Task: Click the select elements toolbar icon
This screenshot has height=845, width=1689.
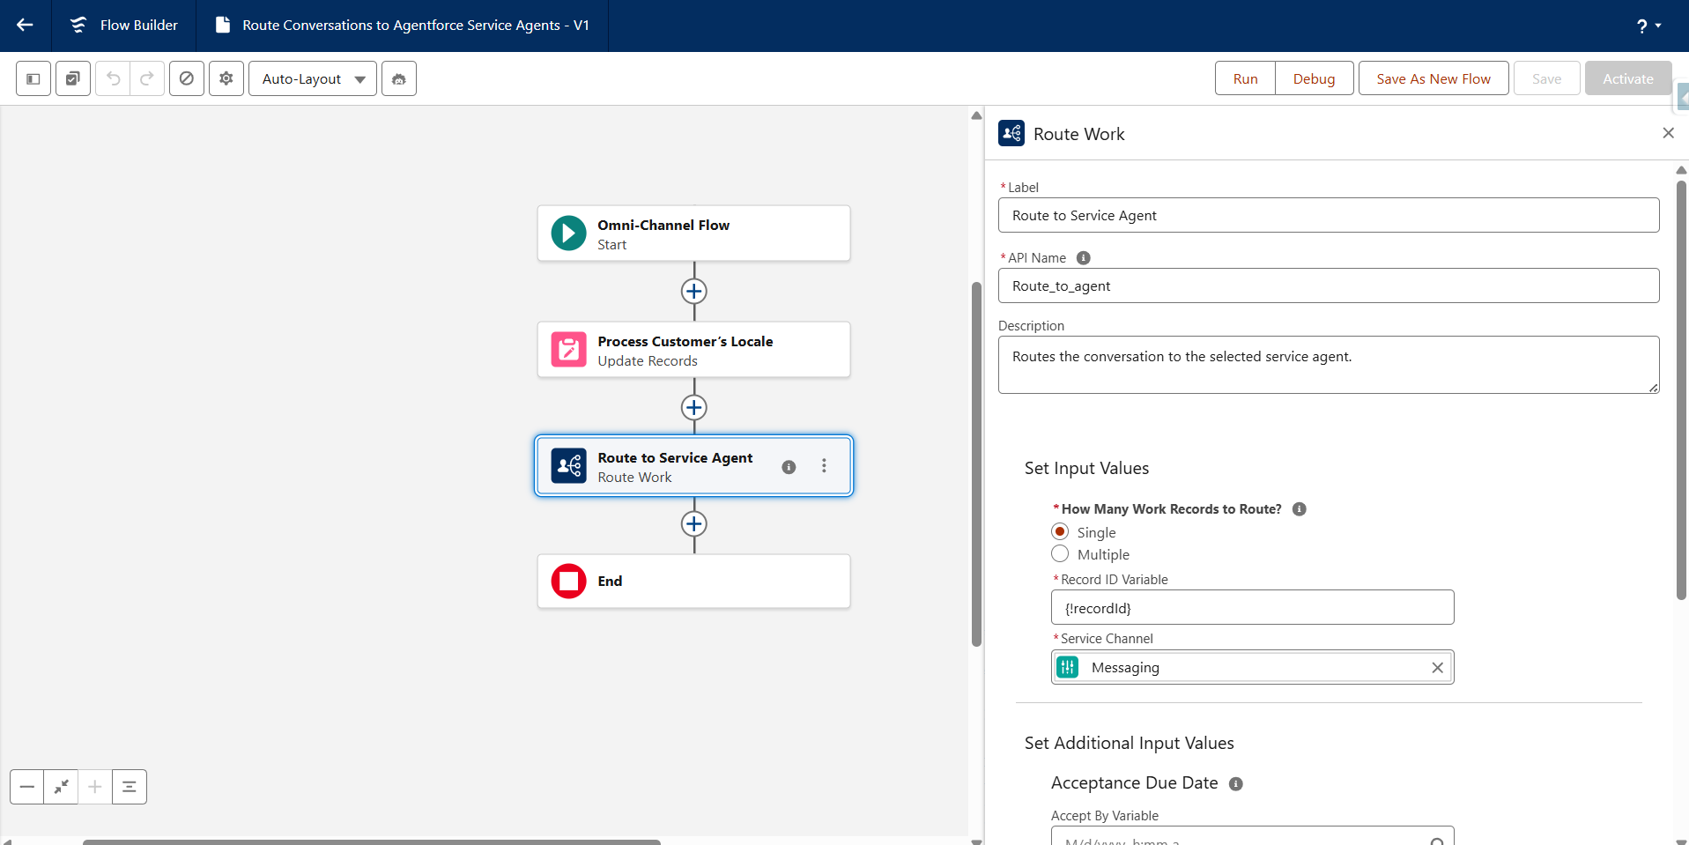Action: click(73, 78)
